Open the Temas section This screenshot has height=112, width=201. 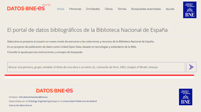(x=122, y=9)
